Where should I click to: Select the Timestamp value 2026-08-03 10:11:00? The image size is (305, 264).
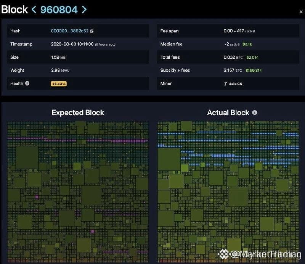[72, 44]
